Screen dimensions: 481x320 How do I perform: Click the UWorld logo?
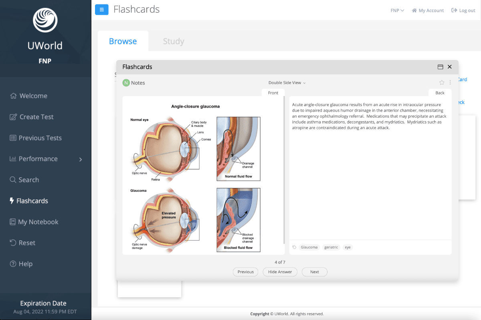pyautogui.click(x=45, y=20)
